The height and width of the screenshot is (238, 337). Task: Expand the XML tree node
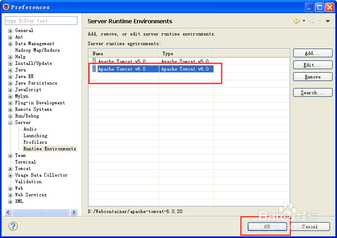[11, 202]
